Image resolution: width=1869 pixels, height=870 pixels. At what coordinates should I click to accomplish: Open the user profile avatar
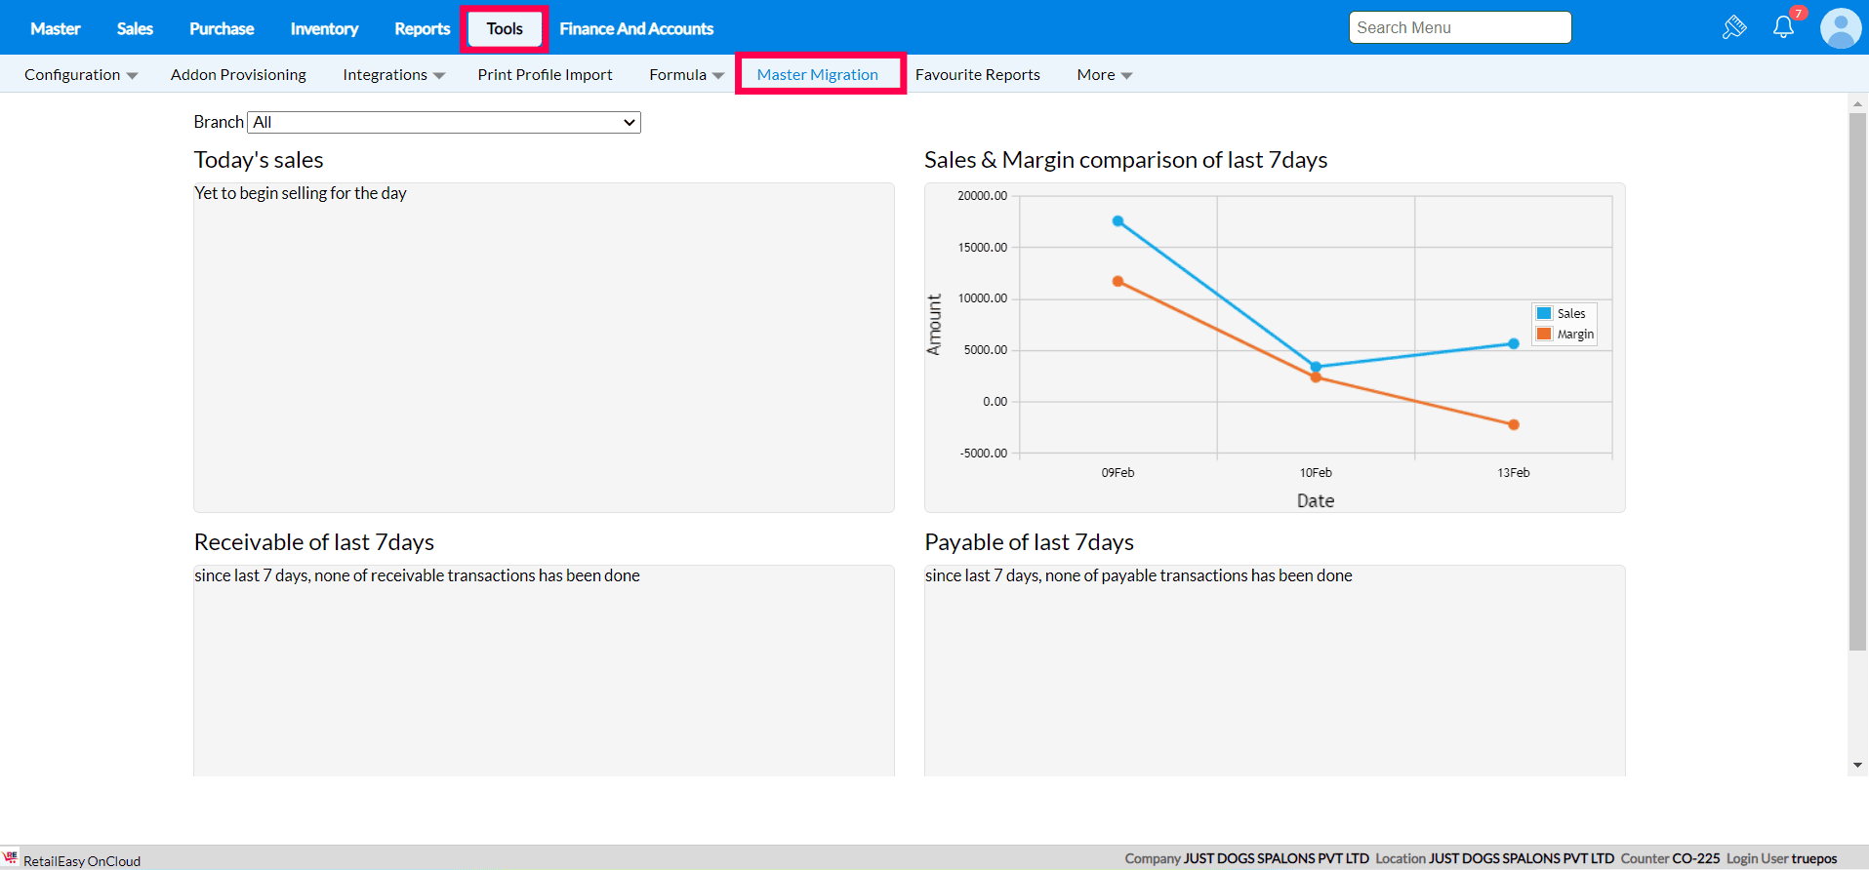(1840, 28)
